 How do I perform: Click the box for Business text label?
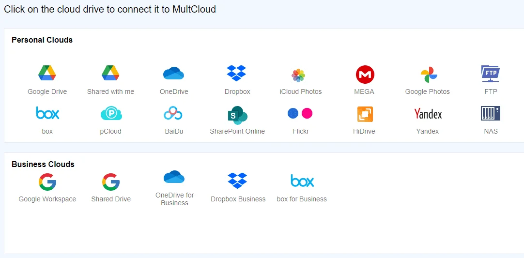point(302,199)
